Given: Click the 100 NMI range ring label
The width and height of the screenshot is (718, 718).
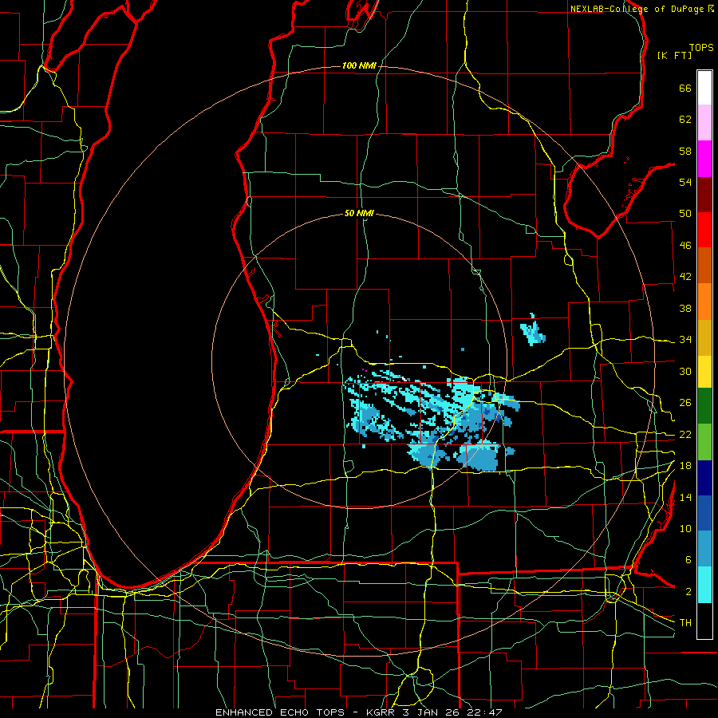Looking at the screenshot, I should click(359, 66).
